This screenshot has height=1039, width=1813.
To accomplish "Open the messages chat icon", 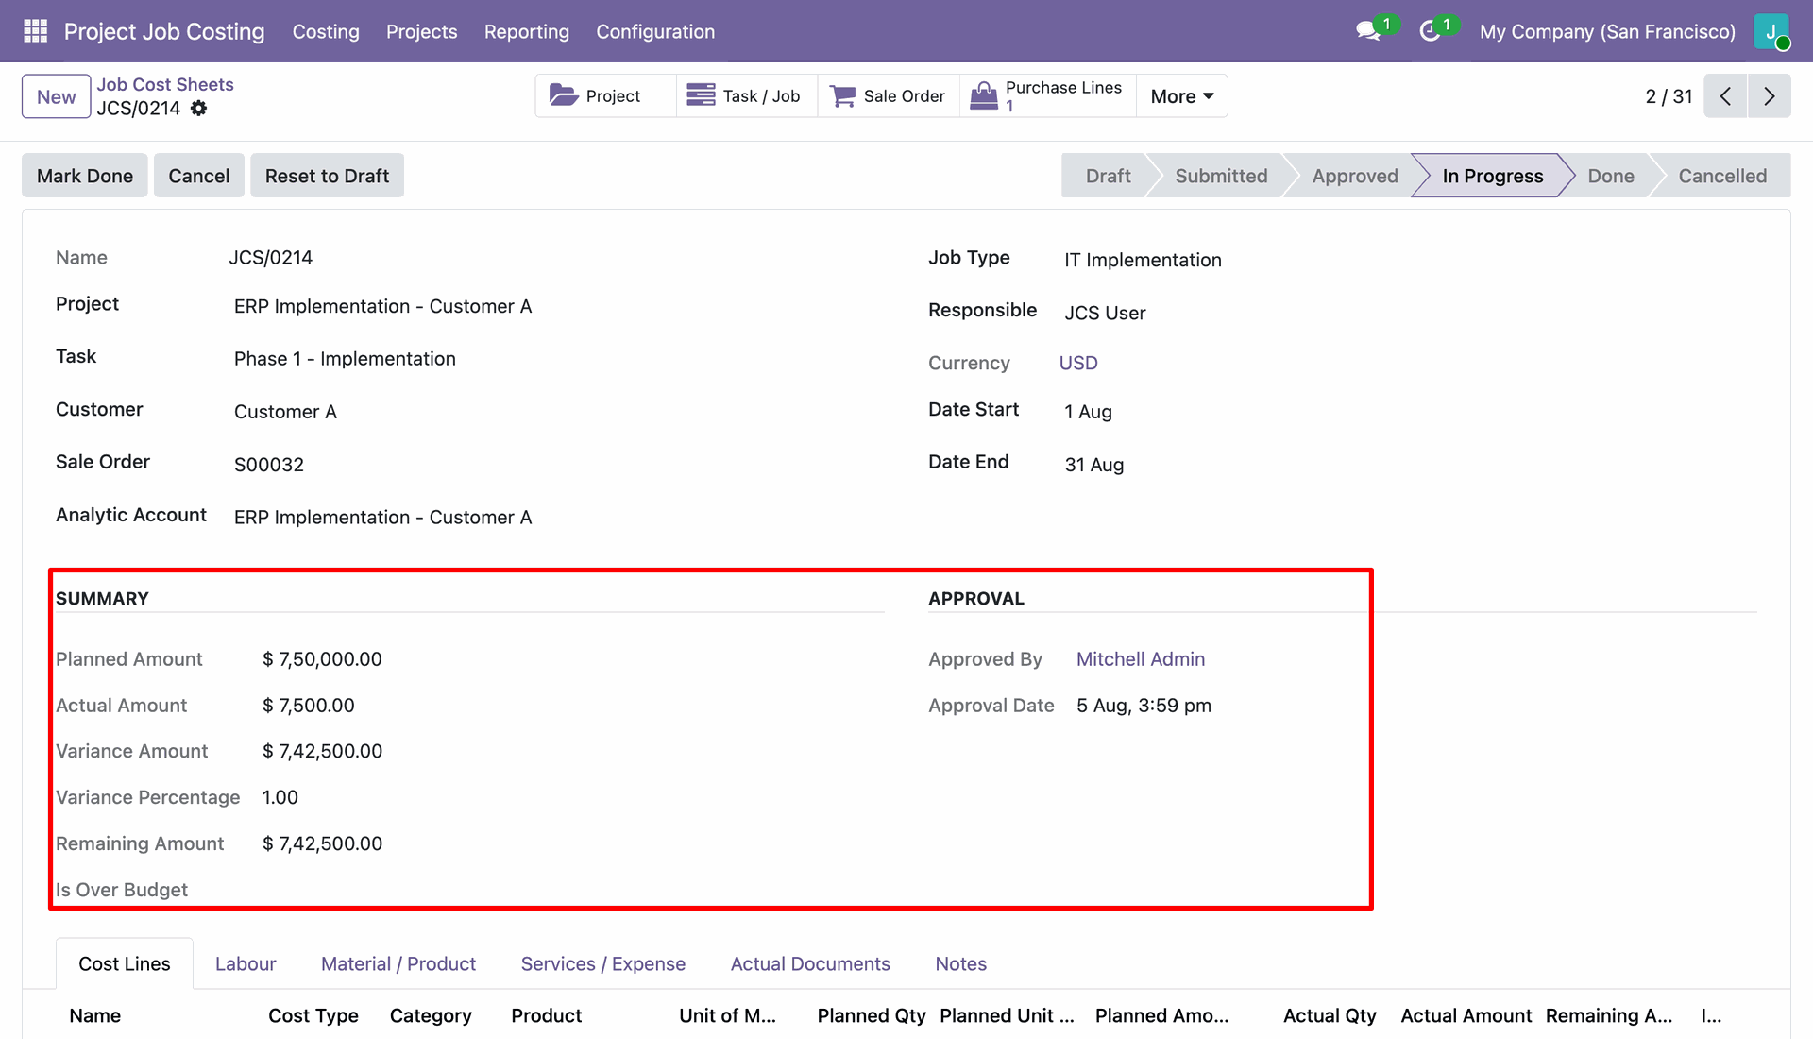I will pyautogui.click(x=1368, y=31).
